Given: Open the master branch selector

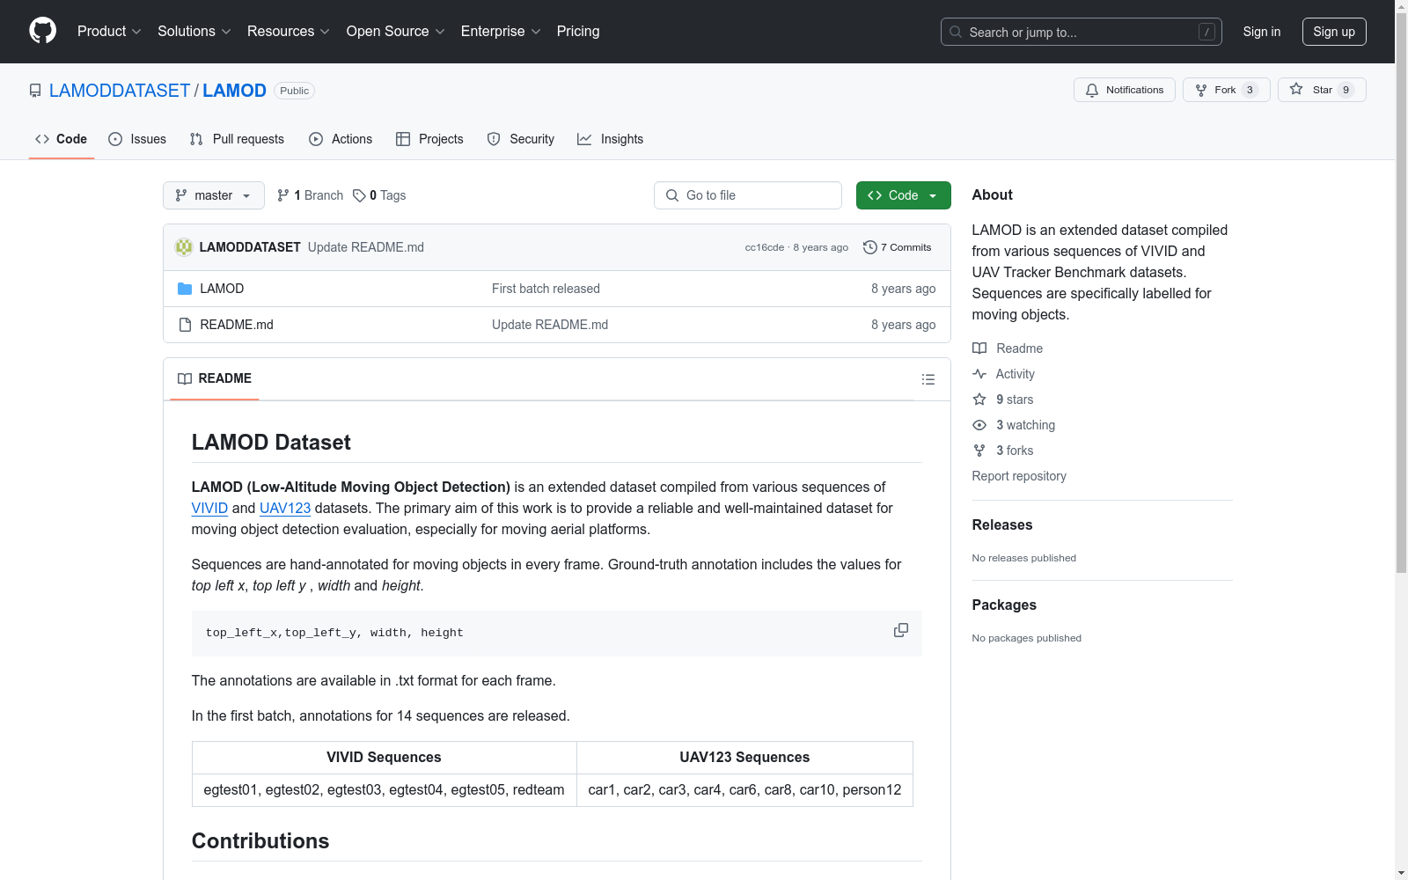Looking at the screenshot, I should click(x=214, y=195).
